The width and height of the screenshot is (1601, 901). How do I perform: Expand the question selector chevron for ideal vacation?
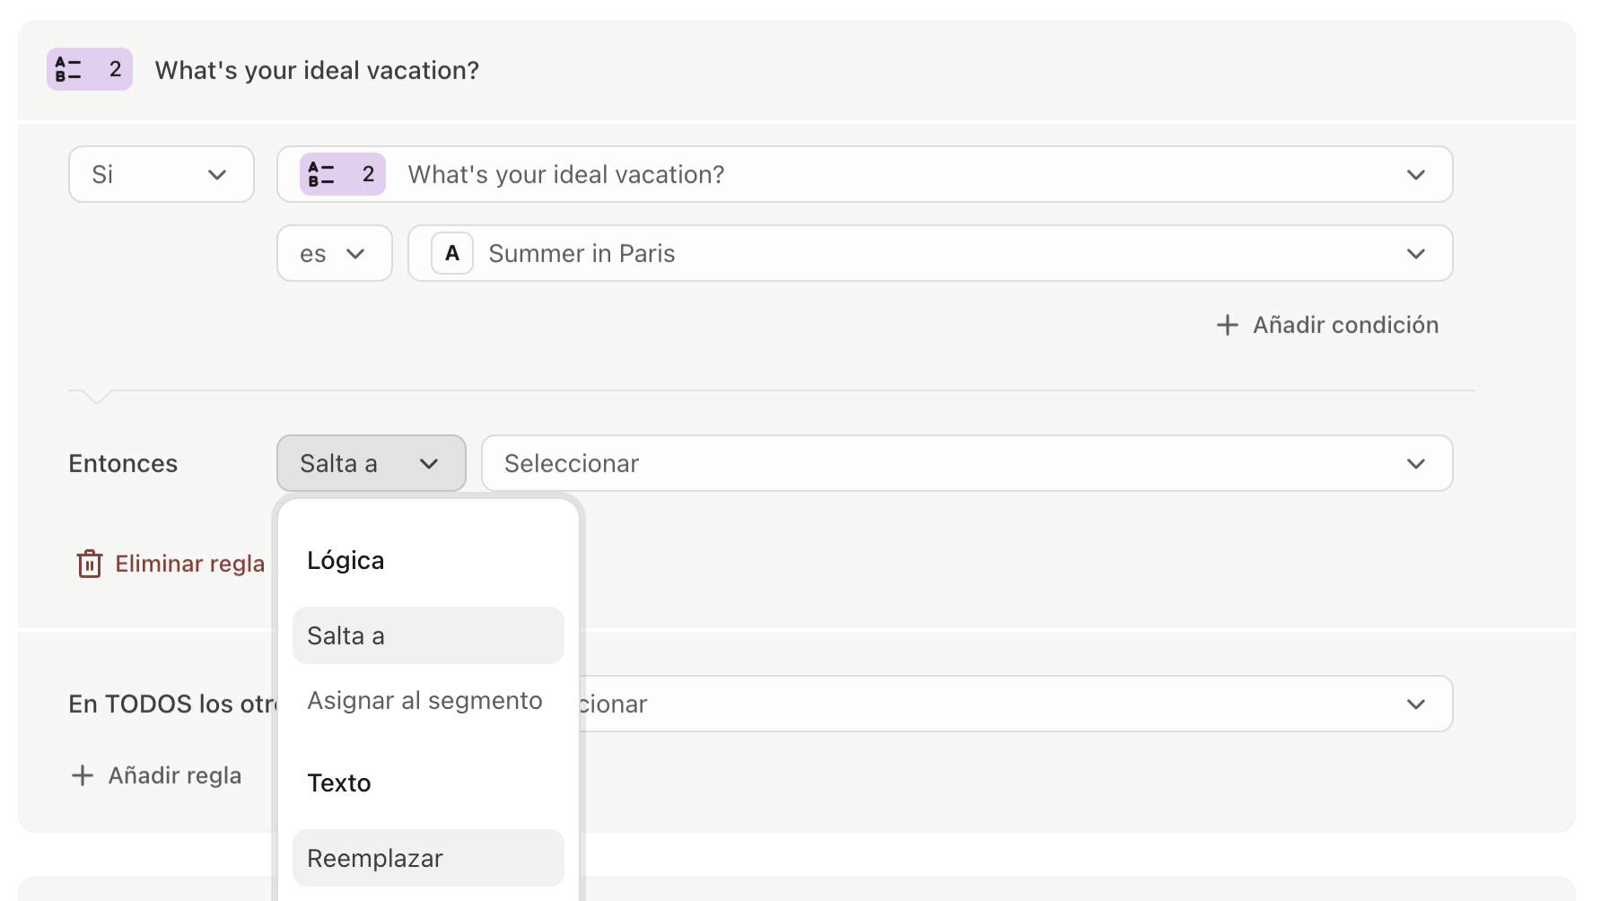(x=1415, y=174)
